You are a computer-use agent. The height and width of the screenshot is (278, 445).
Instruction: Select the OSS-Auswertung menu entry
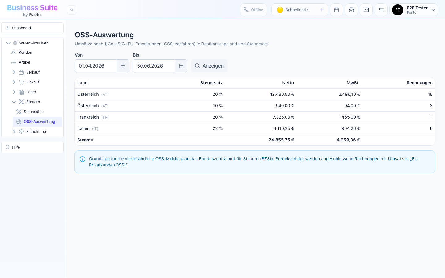37,122
